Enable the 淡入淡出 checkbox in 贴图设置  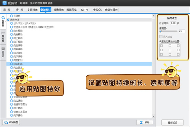(x=161, y=36)
